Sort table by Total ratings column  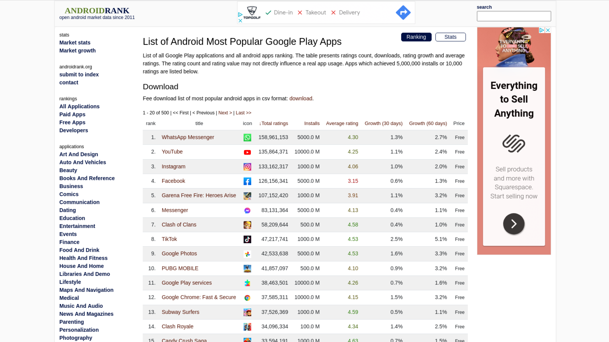click(273, 123)
